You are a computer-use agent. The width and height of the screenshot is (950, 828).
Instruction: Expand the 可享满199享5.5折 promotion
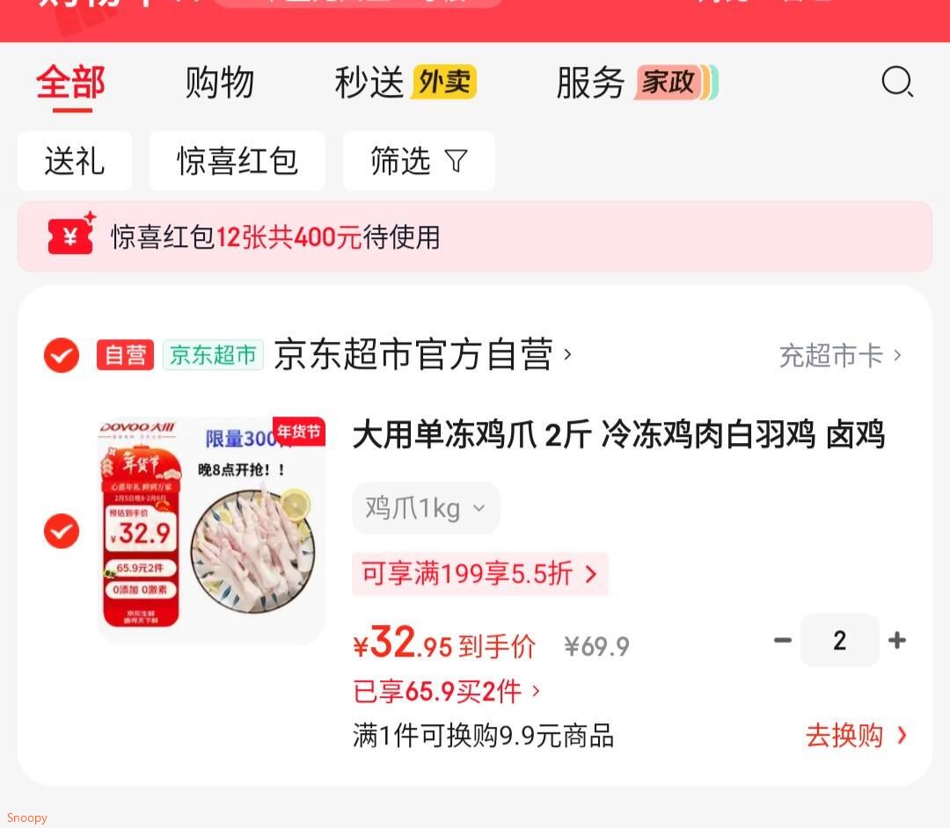pyautogui.click(x=480, y=573)
